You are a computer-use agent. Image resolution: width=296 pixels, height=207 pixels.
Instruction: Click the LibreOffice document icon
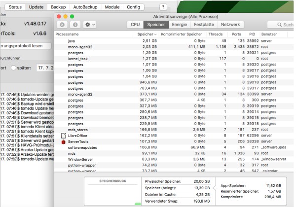click(x=64, y=136)
